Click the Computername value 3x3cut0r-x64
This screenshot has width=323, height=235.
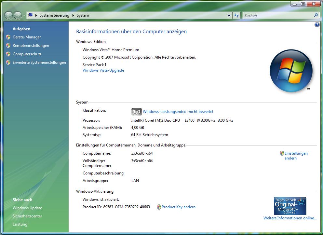click(142, 153)
